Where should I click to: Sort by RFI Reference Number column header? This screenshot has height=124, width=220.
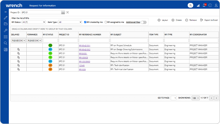click(x=90, y=34)
